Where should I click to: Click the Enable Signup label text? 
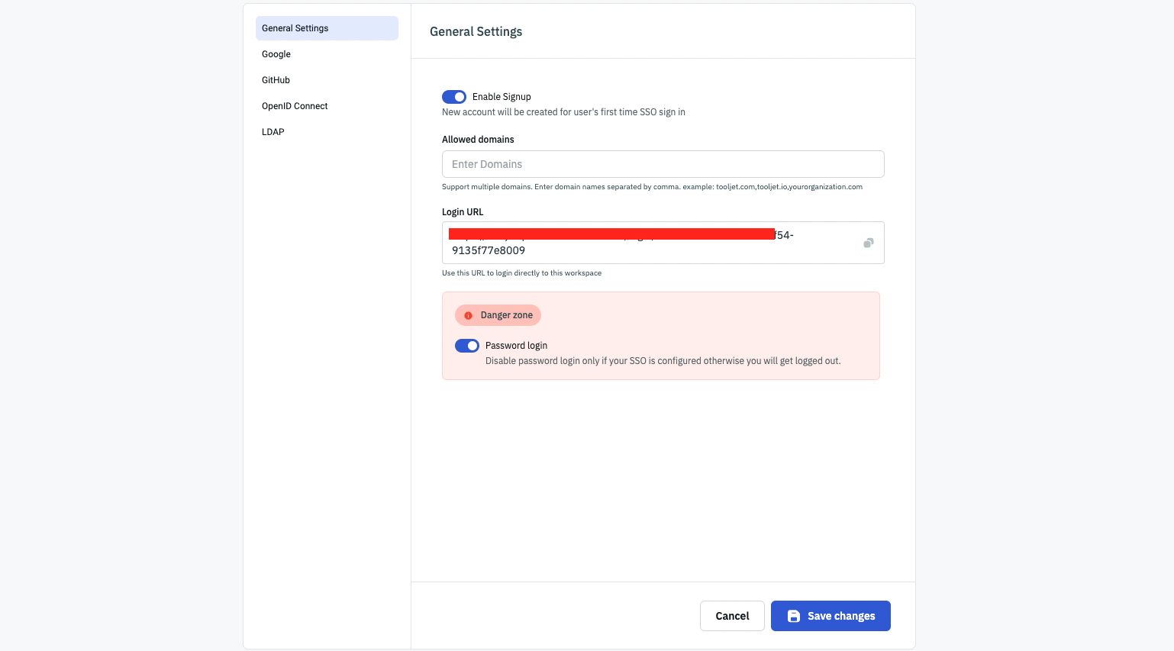coord(502,97)
